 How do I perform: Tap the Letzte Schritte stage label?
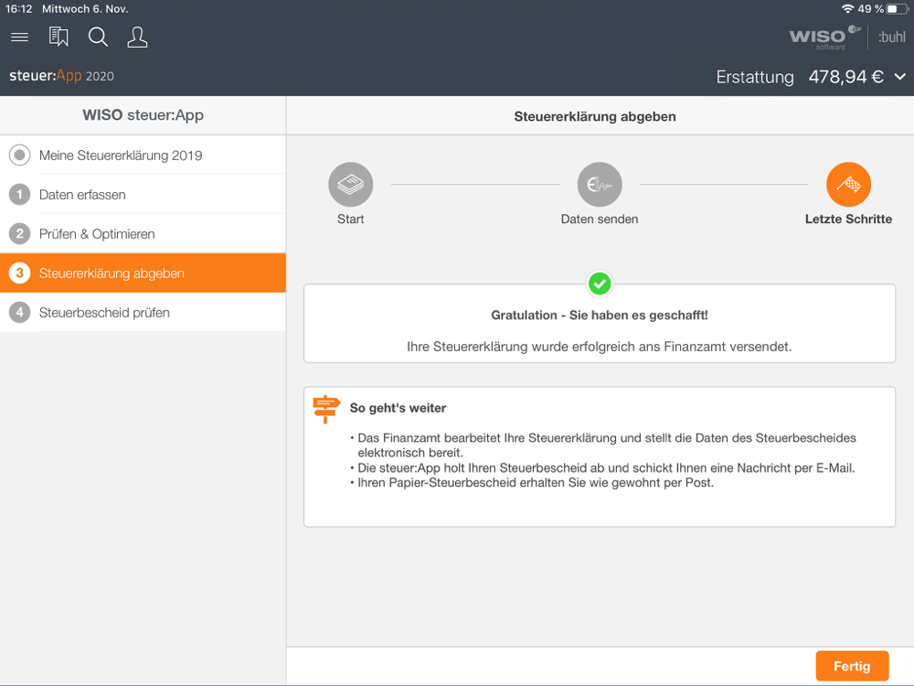pyautogui.click(x=848, y=220)
